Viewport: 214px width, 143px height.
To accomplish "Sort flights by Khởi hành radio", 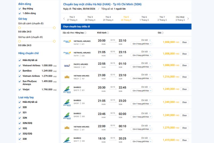I will [x=108, y=33].
